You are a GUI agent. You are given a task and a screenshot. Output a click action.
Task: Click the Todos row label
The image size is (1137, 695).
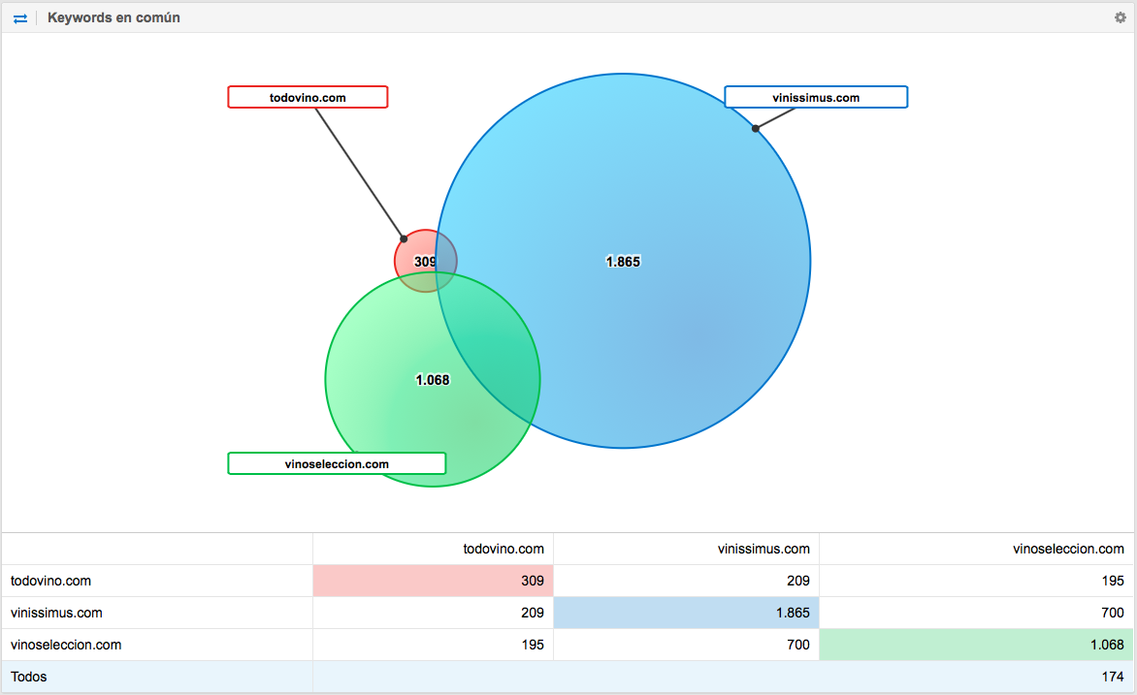[x=29, y=677]
